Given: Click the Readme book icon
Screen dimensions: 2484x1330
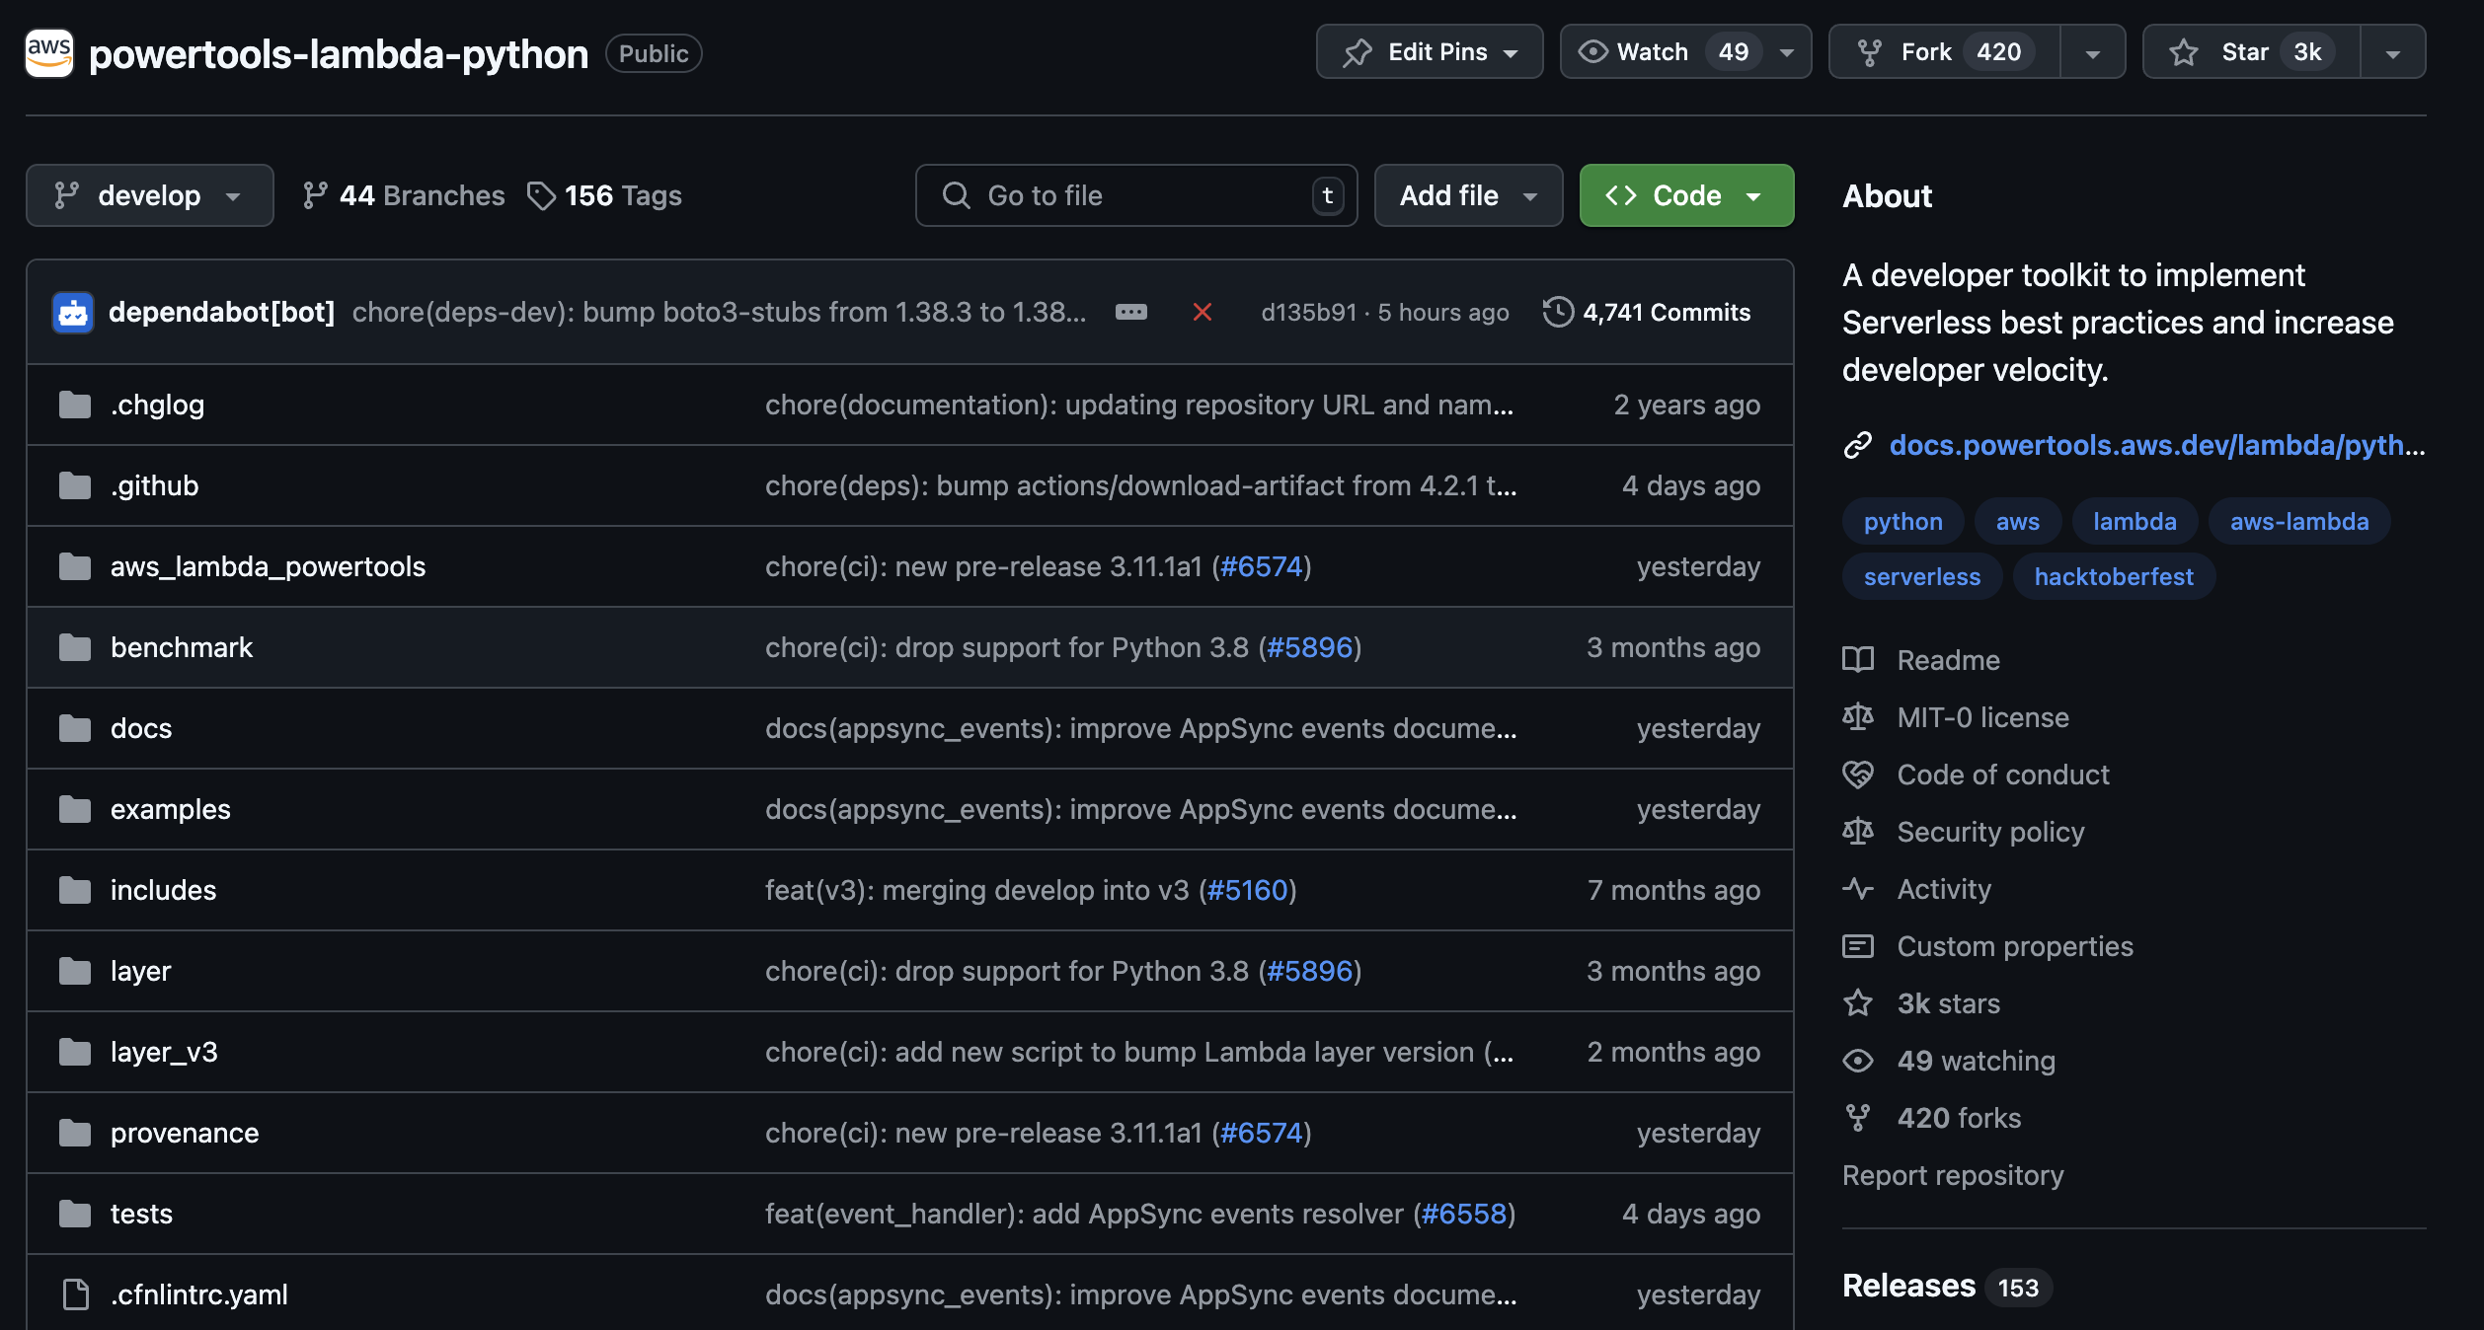Looking at the screenshot, I should pos(1858,660).
